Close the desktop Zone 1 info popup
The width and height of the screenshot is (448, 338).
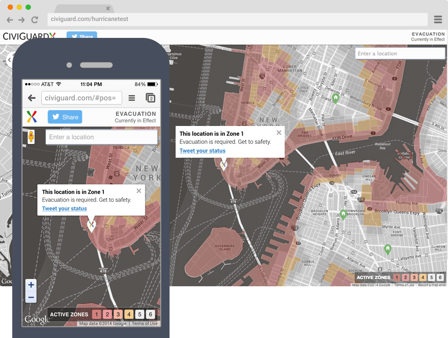pyautogui.click(x=279, y=133)
